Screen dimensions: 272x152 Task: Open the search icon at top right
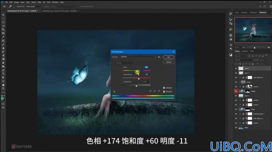click(x=260, y=7)
